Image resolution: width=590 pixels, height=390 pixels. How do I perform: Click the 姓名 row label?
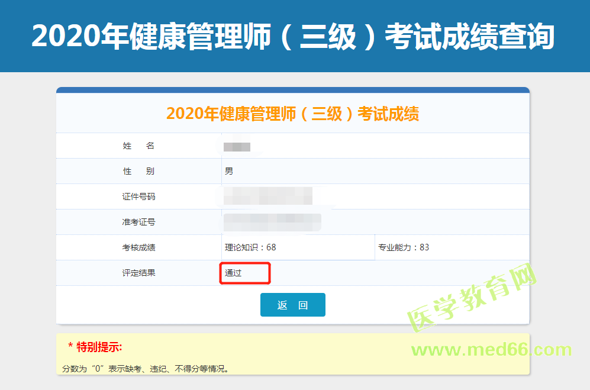(138, 146)
